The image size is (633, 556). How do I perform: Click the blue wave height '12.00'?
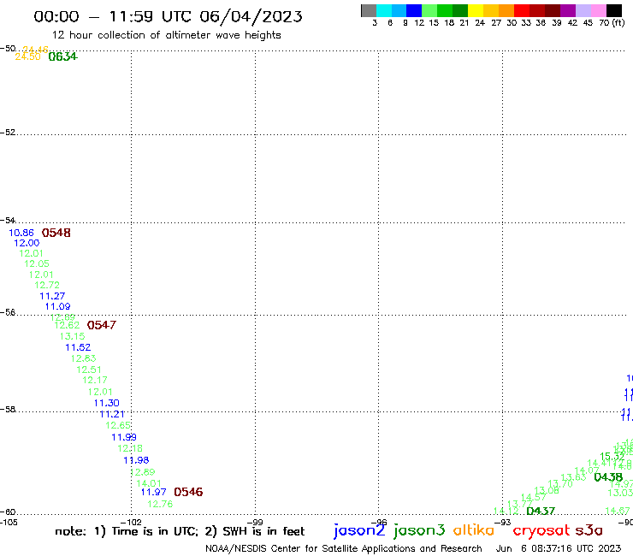coord(27,243)
